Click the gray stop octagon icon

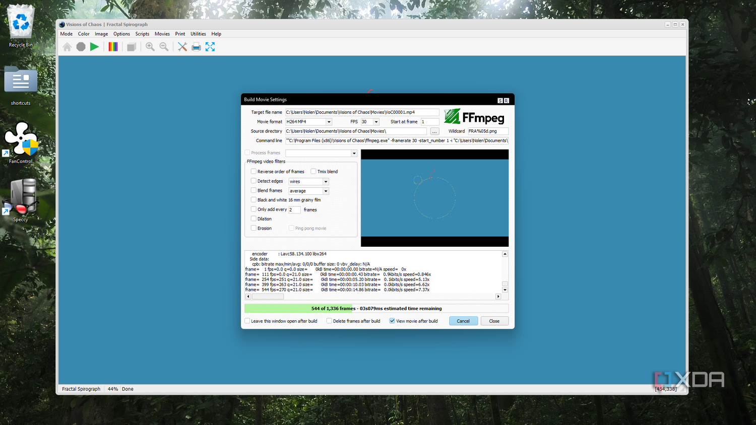click(81, 47)
